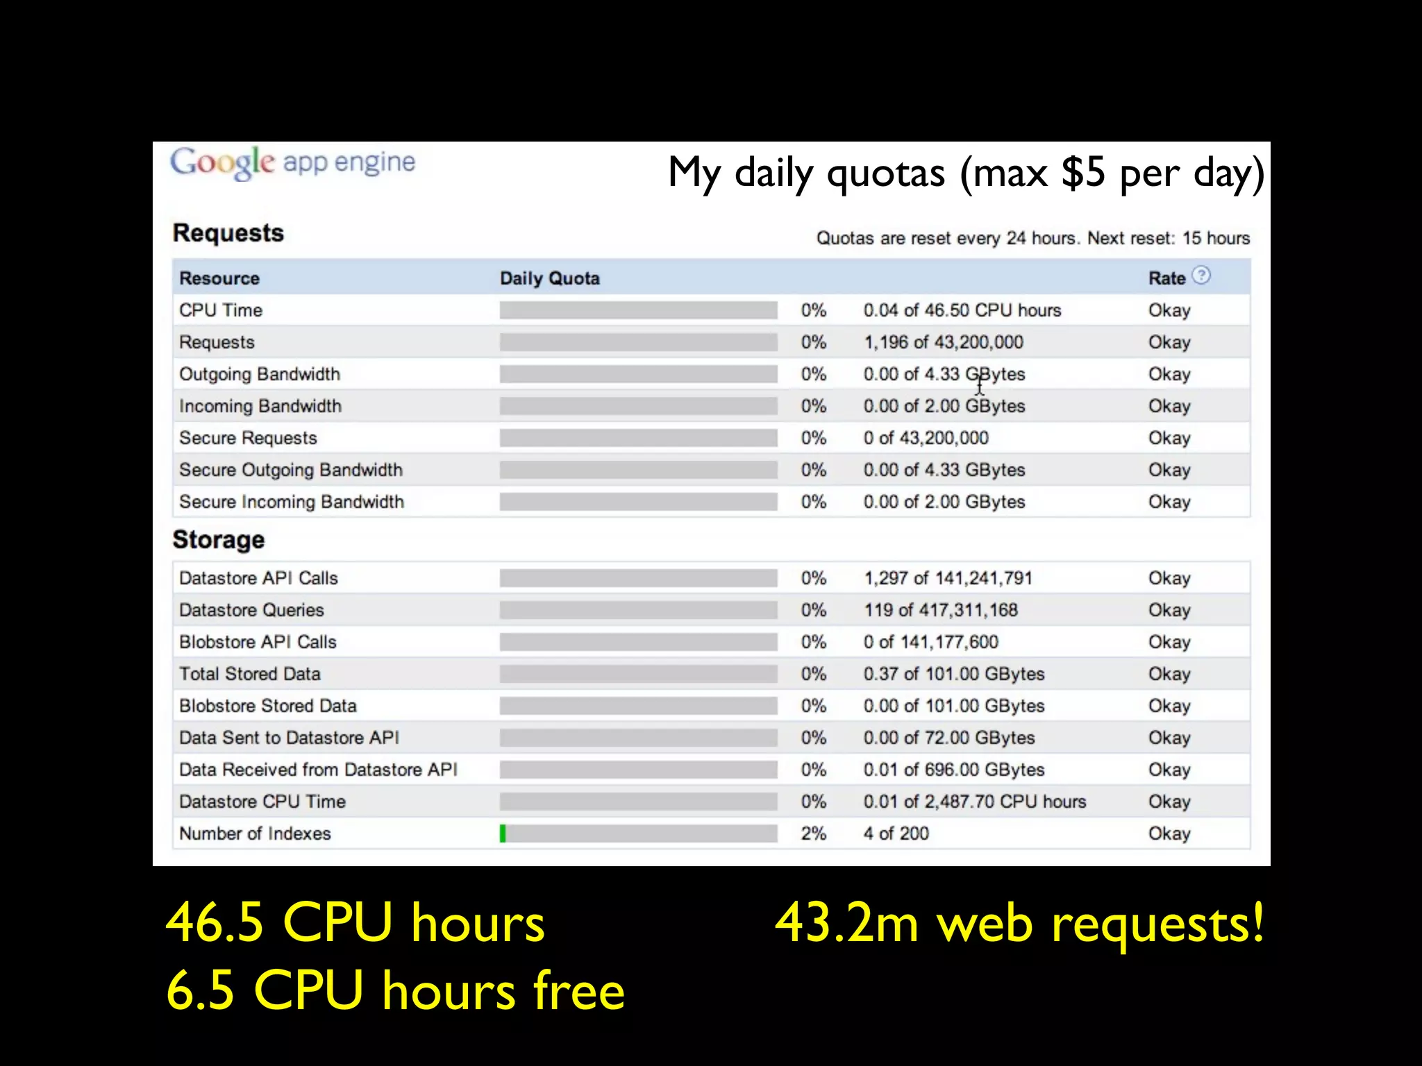Click '0 of 43,200,000' secure requests value
The image size is (1422, 1066).
pyautogui.click(x=926, y=438)
